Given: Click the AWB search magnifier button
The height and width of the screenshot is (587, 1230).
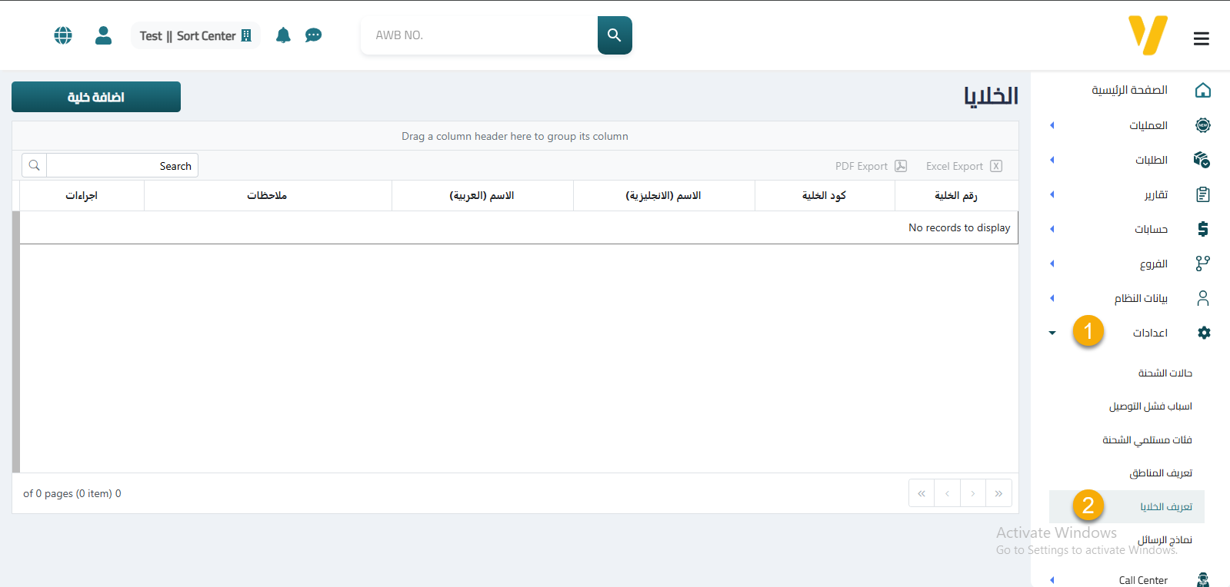Looking at the screenshot, I should (614, 35).
